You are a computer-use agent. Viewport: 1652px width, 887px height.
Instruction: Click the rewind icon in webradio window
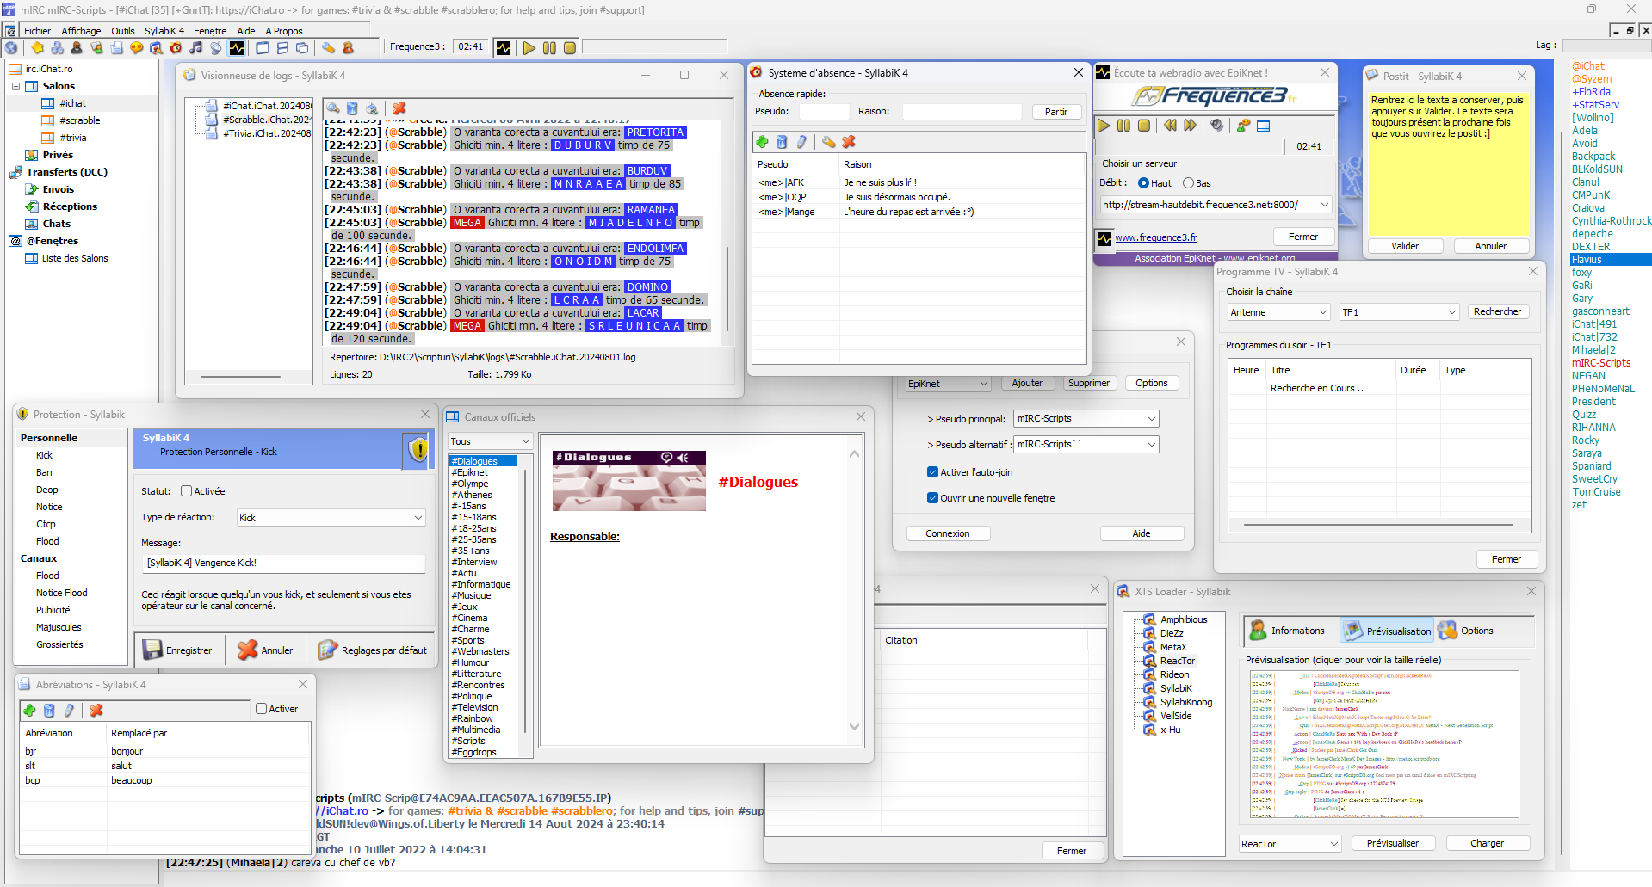1169,126
